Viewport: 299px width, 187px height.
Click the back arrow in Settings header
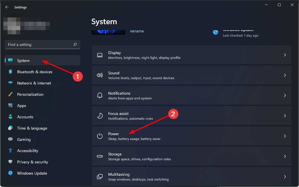coord(7,7)
